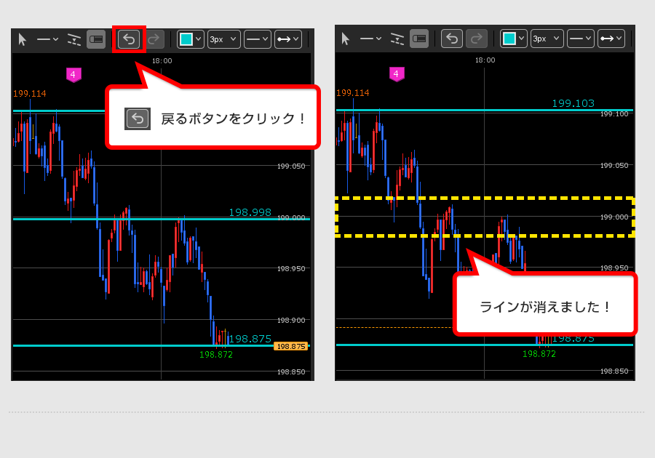This screenshot has width=655, height=458.
Task: Click the undo button in left chart toolbar
Action: pos(129,39)
